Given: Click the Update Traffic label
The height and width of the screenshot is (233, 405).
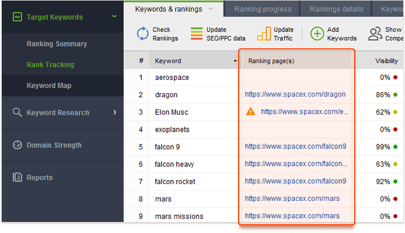Looking at the screenshot, I should [284, 34].
